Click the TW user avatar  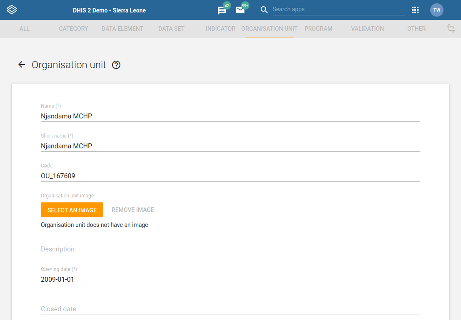pos(436,10)
